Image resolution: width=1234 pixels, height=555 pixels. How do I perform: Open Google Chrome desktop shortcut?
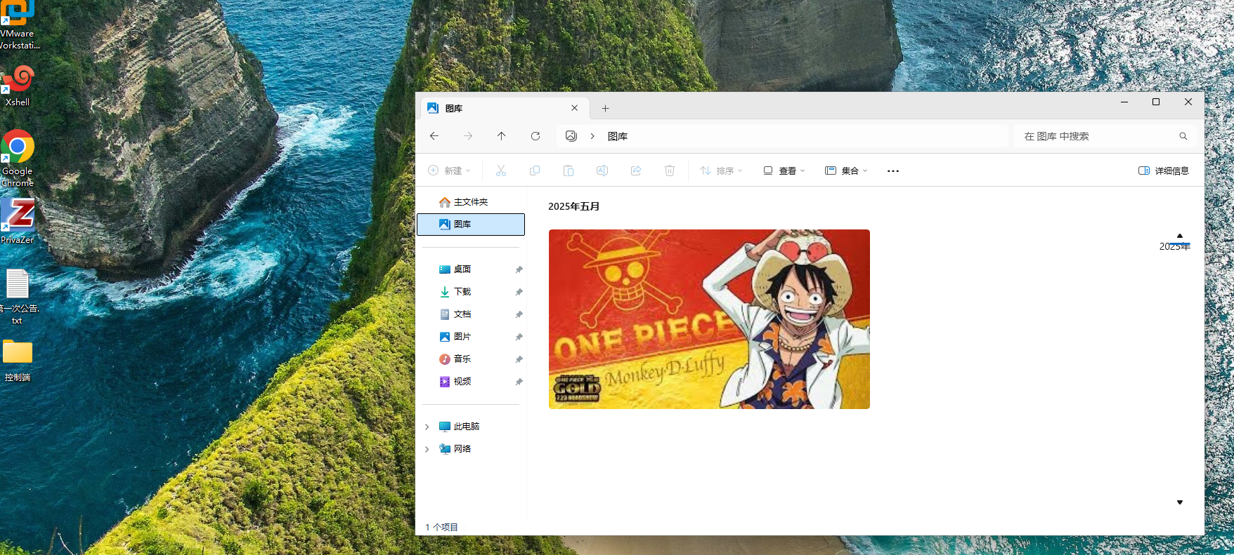point(18,159)
